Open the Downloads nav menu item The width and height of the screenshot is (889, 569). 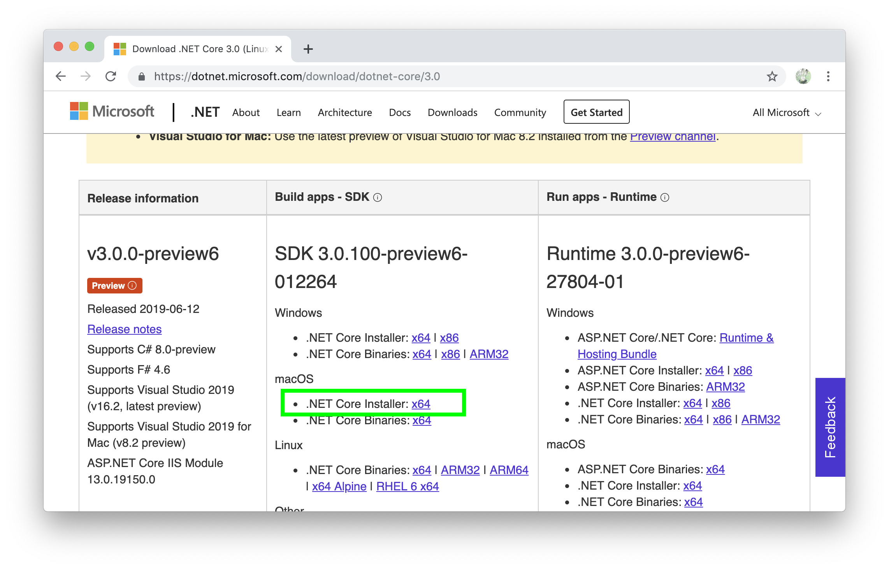click(x=452, y=112)
